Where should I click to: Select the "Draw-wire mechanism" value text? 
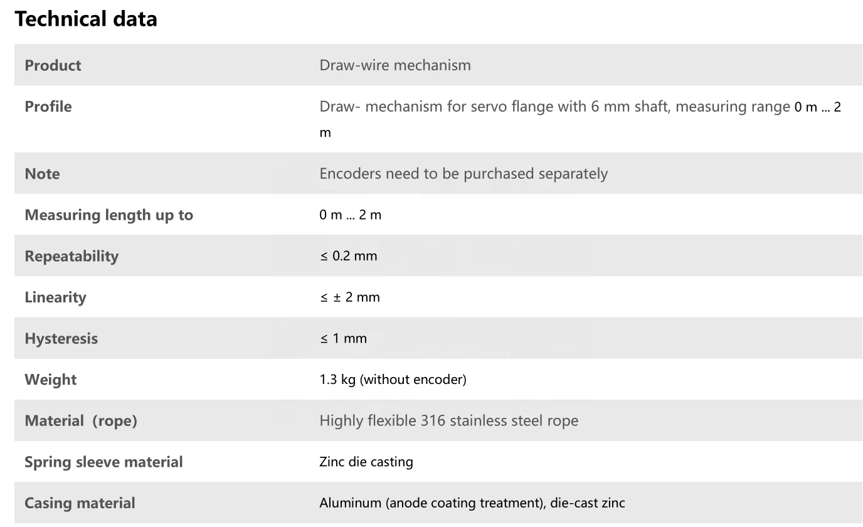(x=394, y=65)
